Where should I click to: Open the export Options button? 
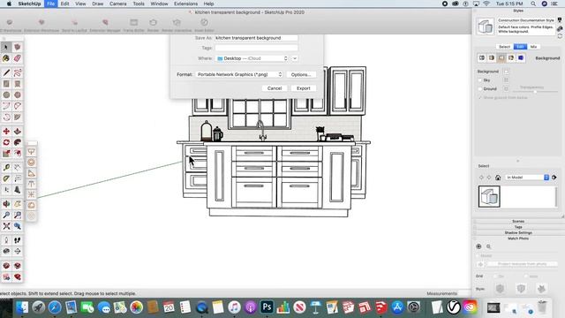301,74
